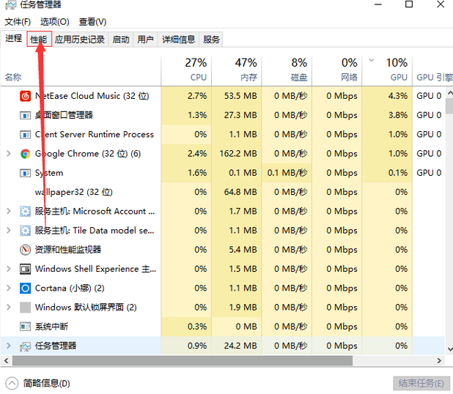453x394 pixels.
Task: Click the 结束任务(E) button
Action: pyautogui.click(x=421, y=383)
